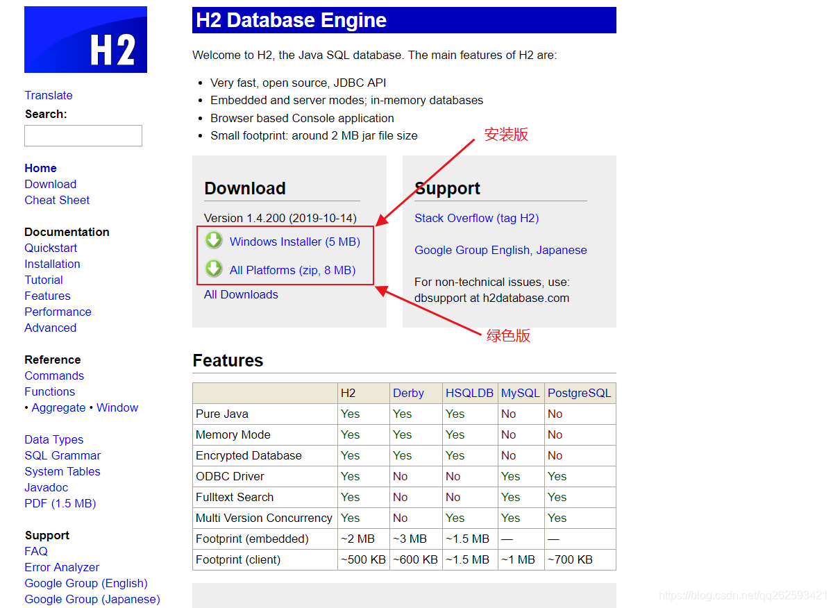This screenshot has width=833, height=608.
Task: Click 'dbsupport at h2database.com' text
Action: 491,298
